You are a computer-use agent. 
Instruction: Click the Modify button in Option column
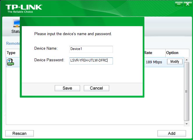point(175,62)
